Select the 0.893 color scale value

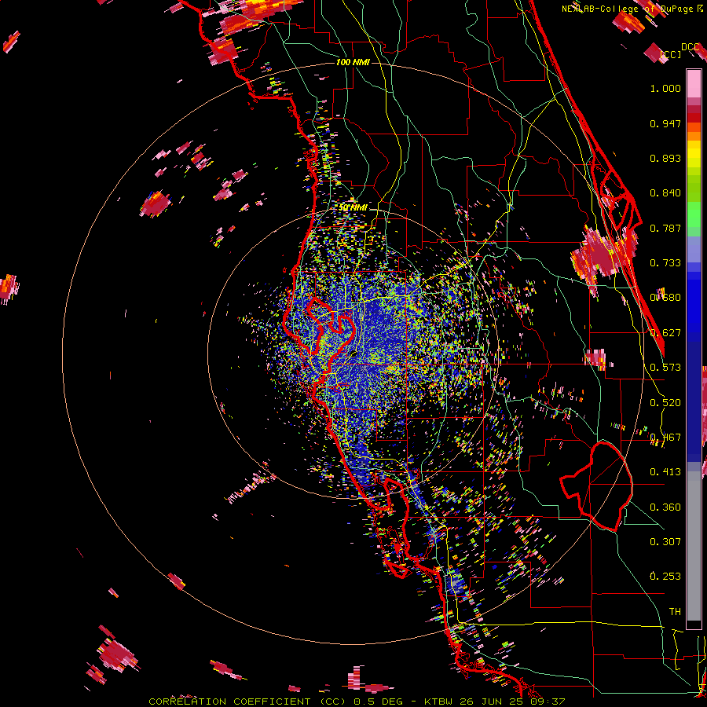665,158
